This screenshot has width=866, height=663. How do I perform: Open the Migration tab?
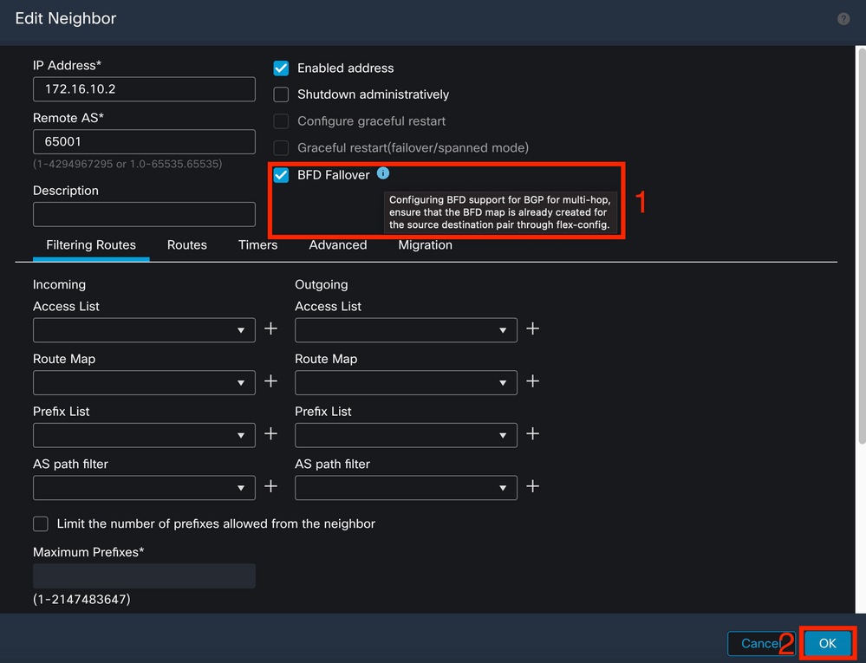(x=425, y=245)
